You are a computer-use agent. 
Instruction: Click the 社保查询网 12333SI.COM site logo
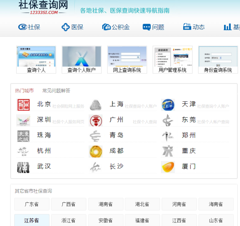pos(43,7)
